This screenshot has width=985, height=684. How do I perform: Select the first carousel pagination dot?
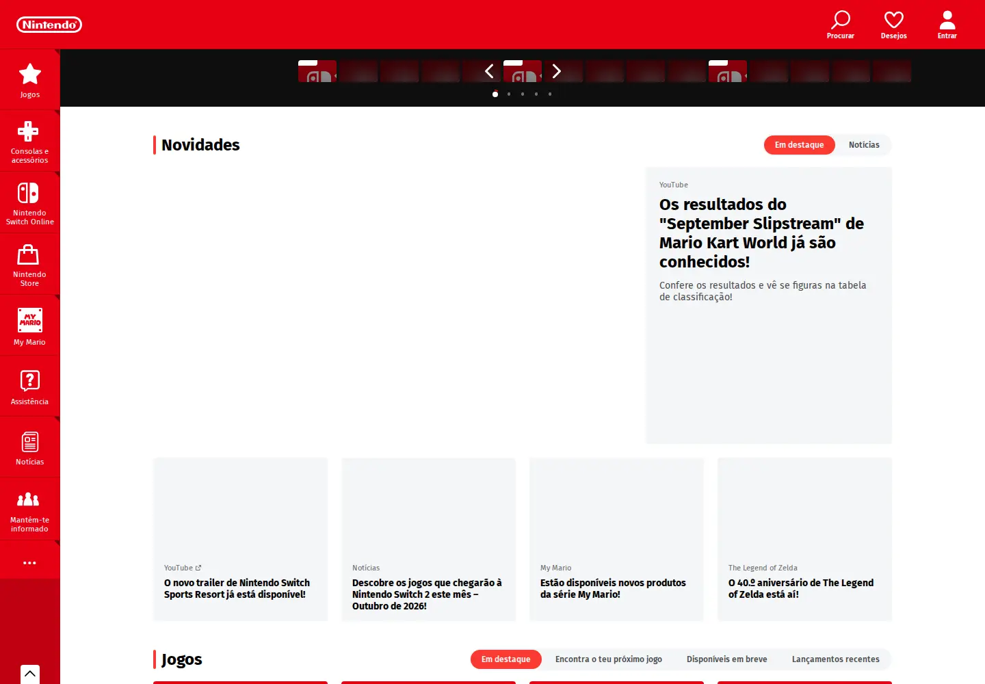[495, 94]
